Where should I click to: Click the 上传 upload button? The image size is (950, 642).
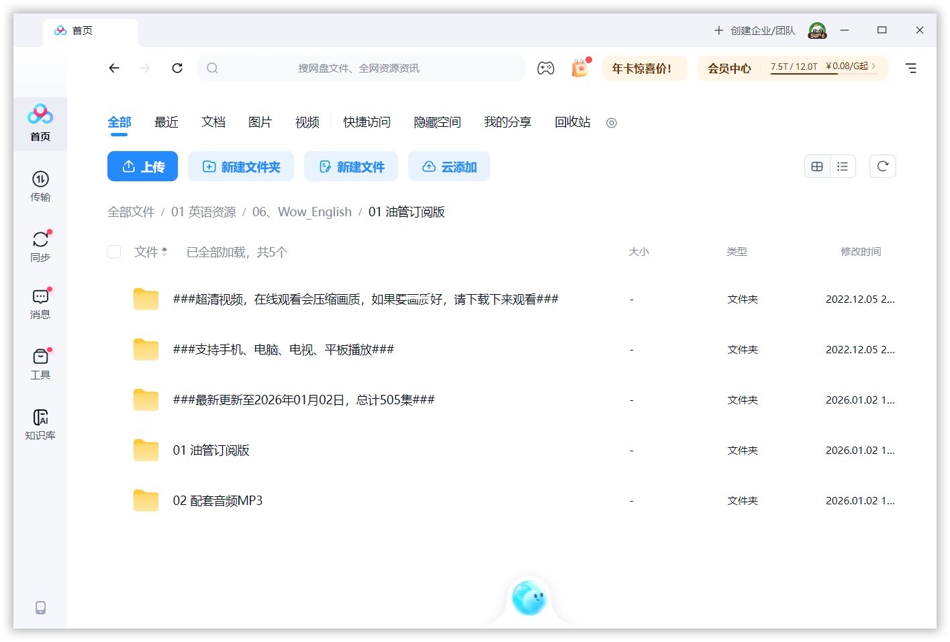[142, 166]
